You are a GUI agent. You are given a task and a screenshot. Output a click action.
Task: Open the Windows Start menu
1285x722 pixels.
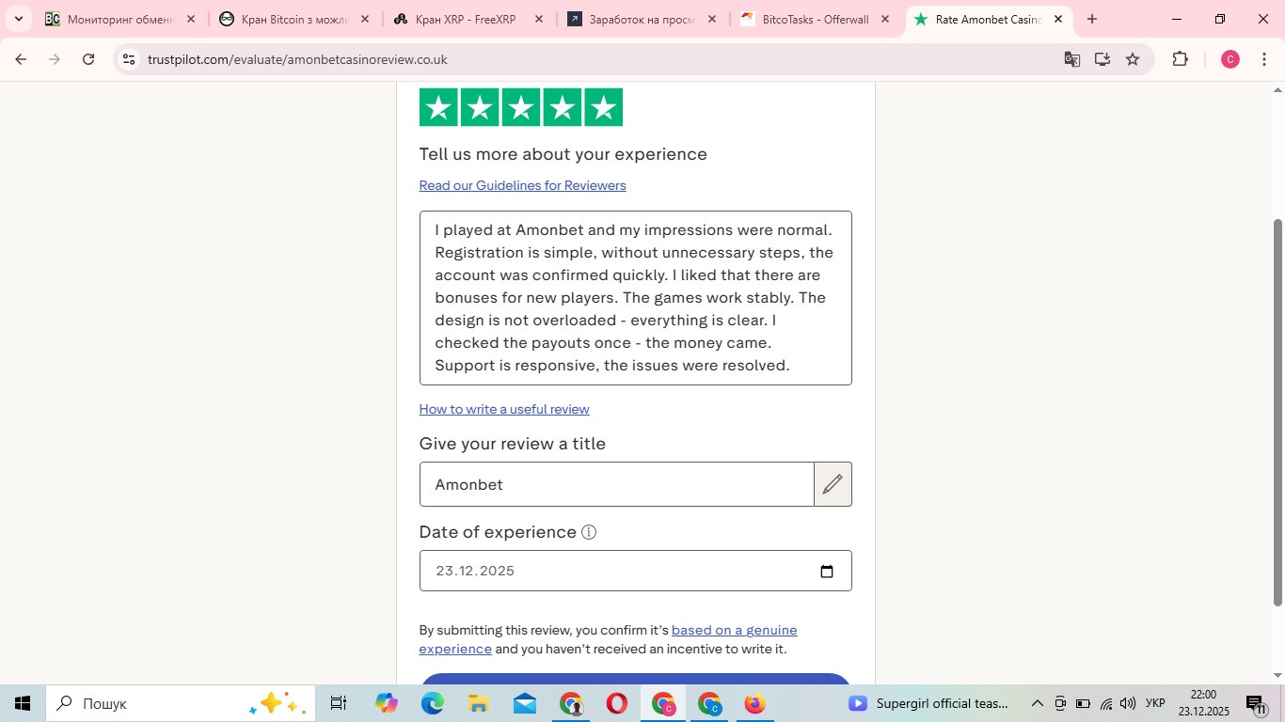[23, 703]
